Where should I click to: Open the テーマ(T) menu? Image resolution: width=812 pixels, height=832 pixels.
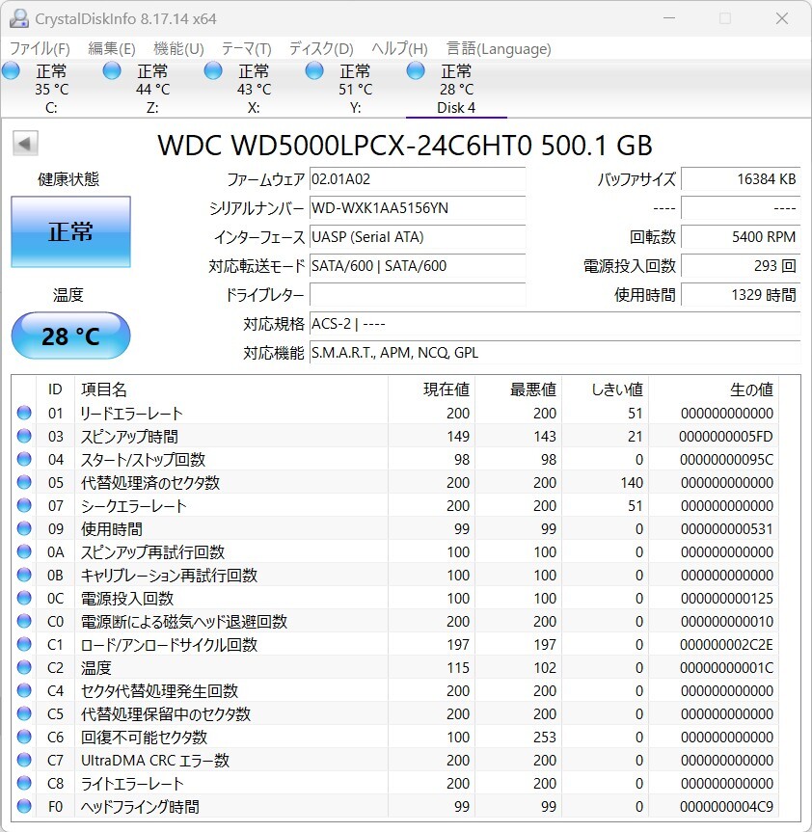[x=246, y=49]
